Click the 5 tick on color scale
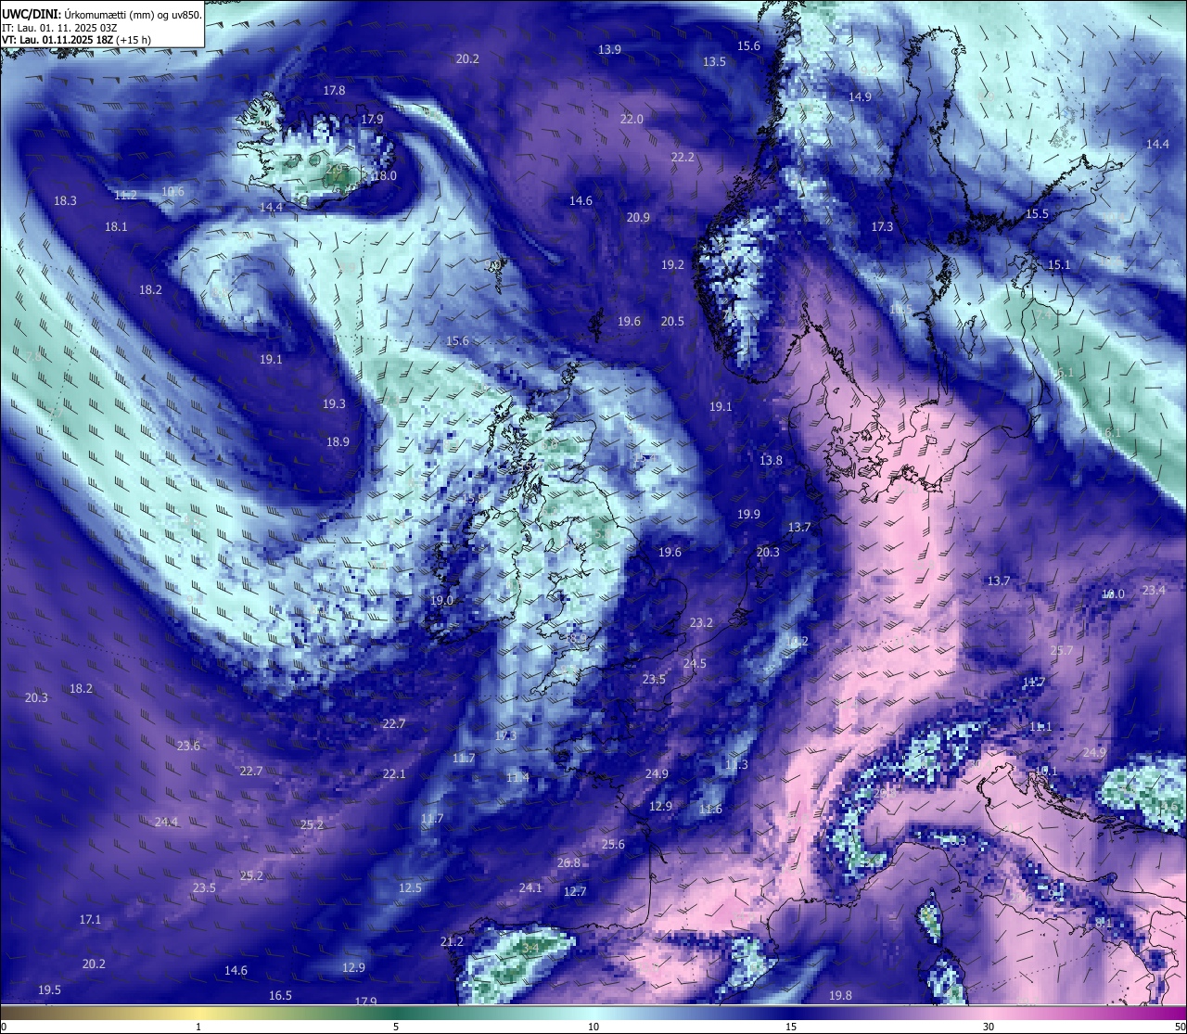Image resolution: width=1187 pixels, height=1034 pixels. click(x=396, y=1027)
